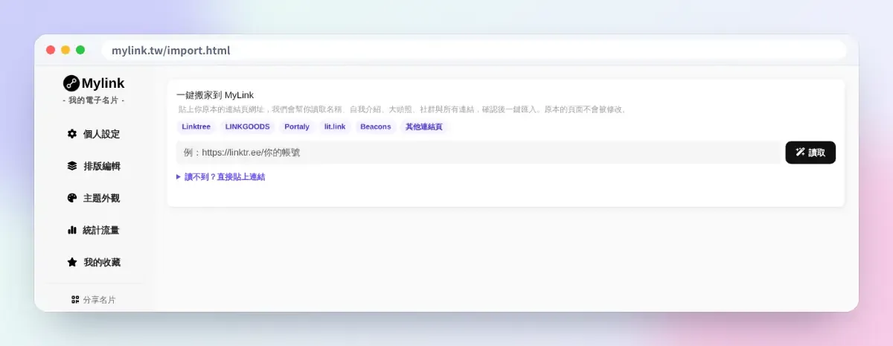This screenshot has width=893, height=346.
Task: Click the 讀取 button
Action: (810, 153)
